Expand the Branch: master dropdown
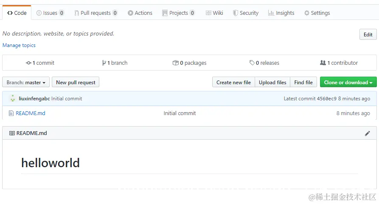Viewport: 379px width, 204px height. (26, 82)
